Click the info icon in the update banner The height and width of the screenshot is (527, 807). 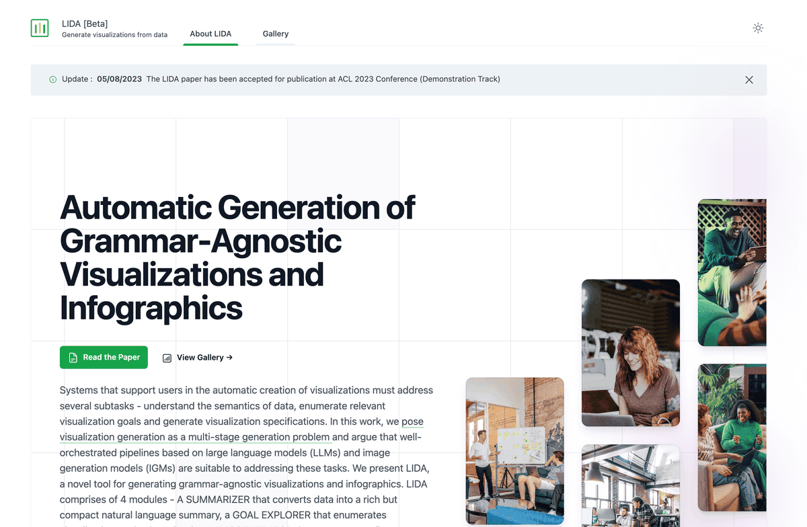coord(53,79)
